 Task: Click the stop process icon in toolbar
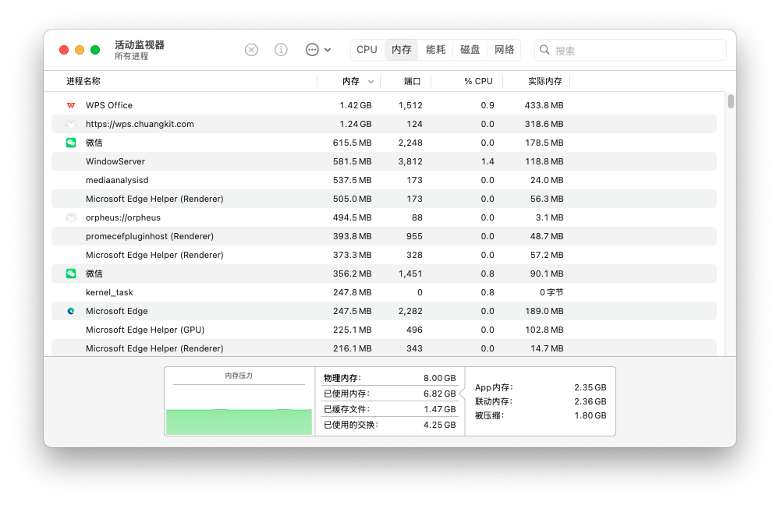(x=251, y=50)
